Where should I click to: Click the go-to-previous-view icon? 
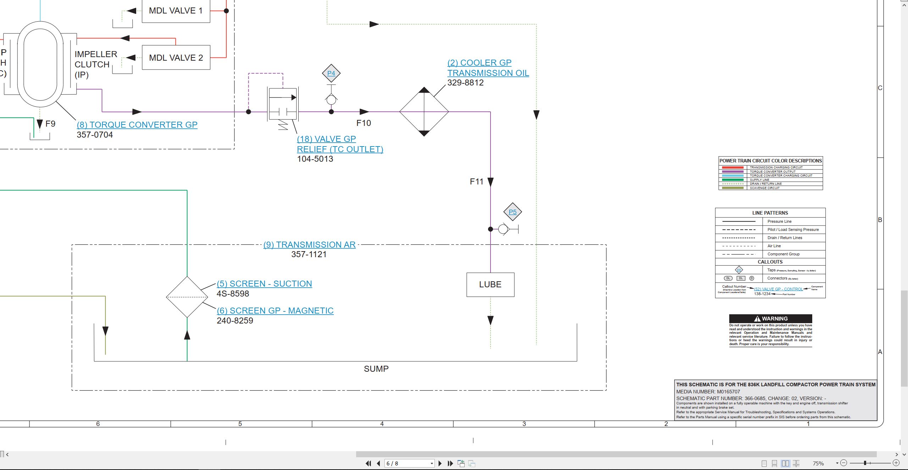click(461, 463)
